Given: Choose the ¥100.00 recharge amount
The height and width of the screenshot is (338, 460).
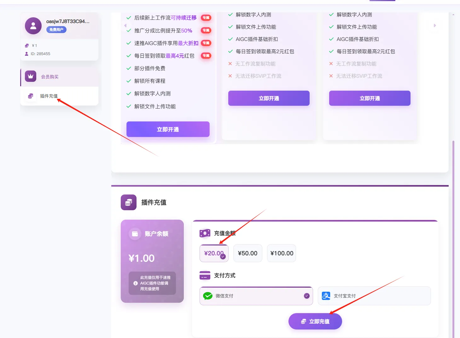Looking at the screenshot, I should 282,253.
